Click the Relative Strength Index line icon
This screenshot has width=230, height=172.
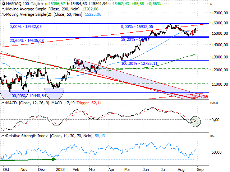4,136
